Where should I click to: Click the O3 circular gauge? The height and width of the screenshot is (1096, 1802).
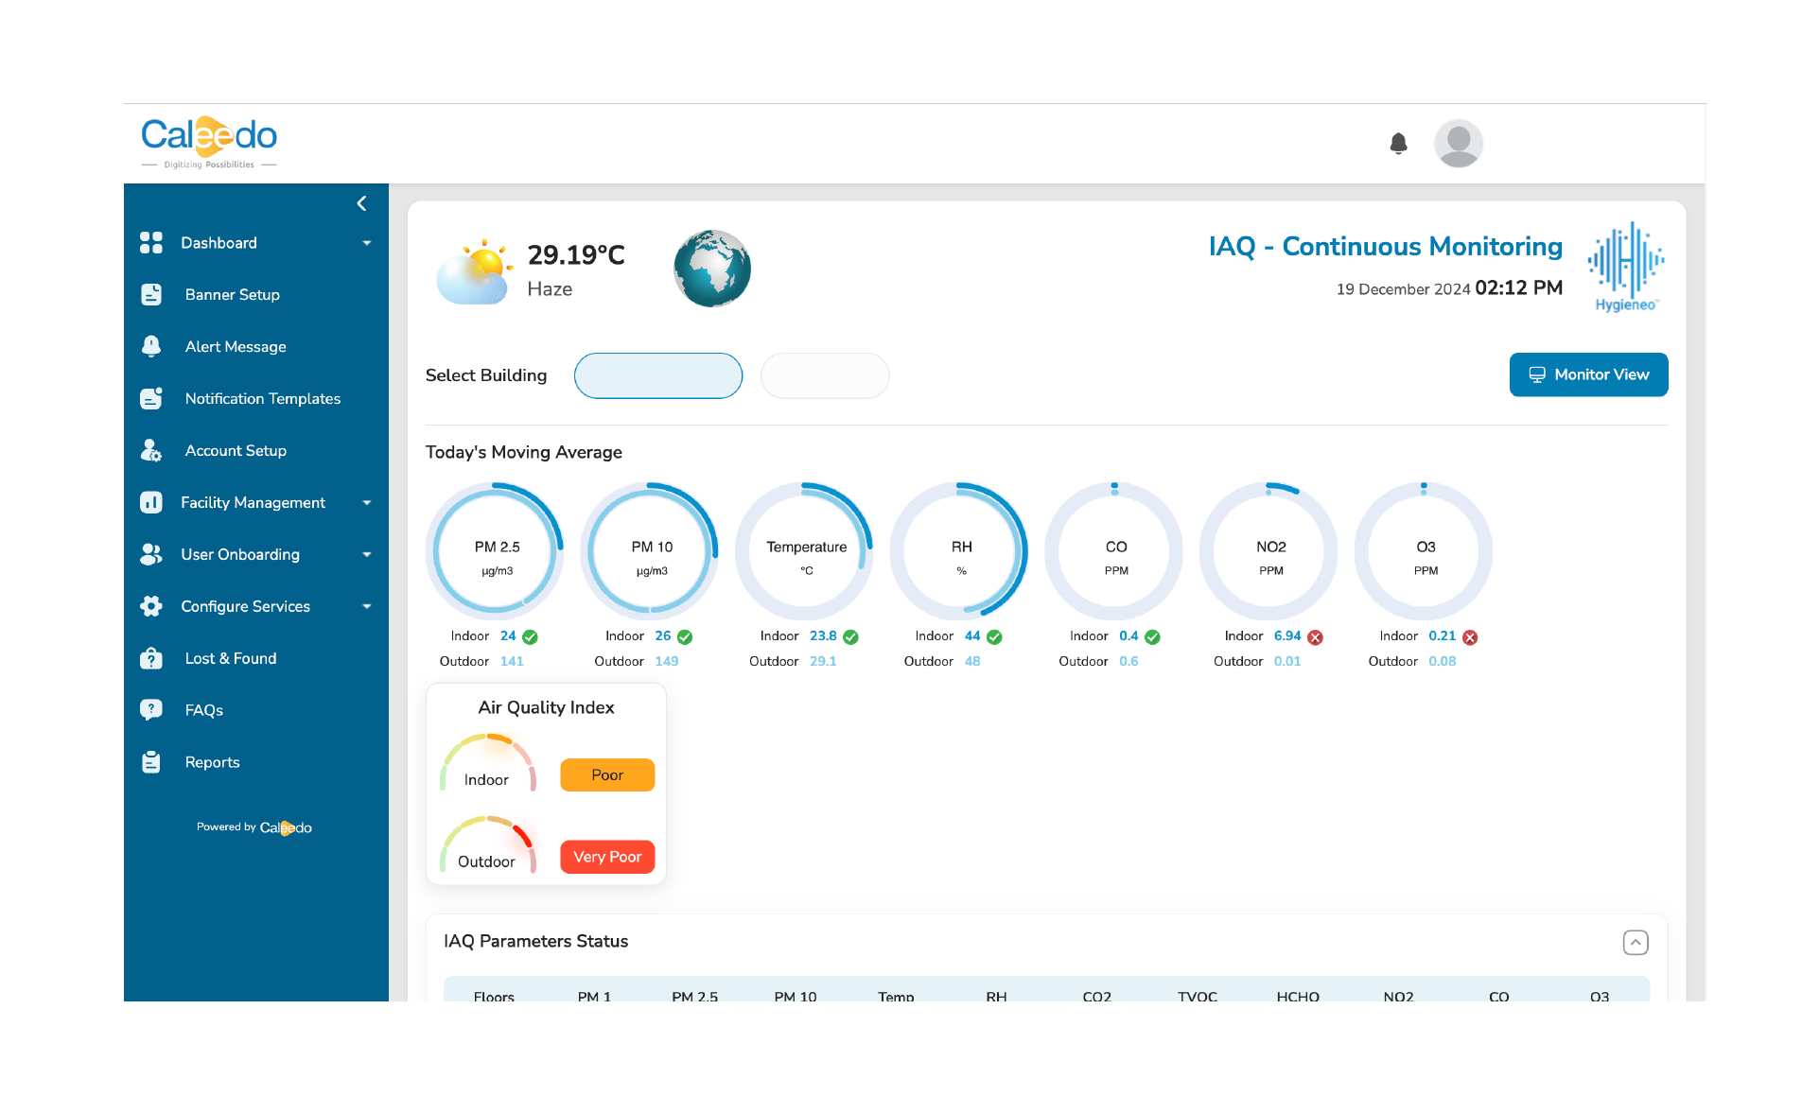(x=1426, y=551)
